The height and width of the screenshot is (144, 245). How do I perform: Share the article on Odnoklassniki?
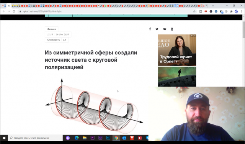coord(172,29)
